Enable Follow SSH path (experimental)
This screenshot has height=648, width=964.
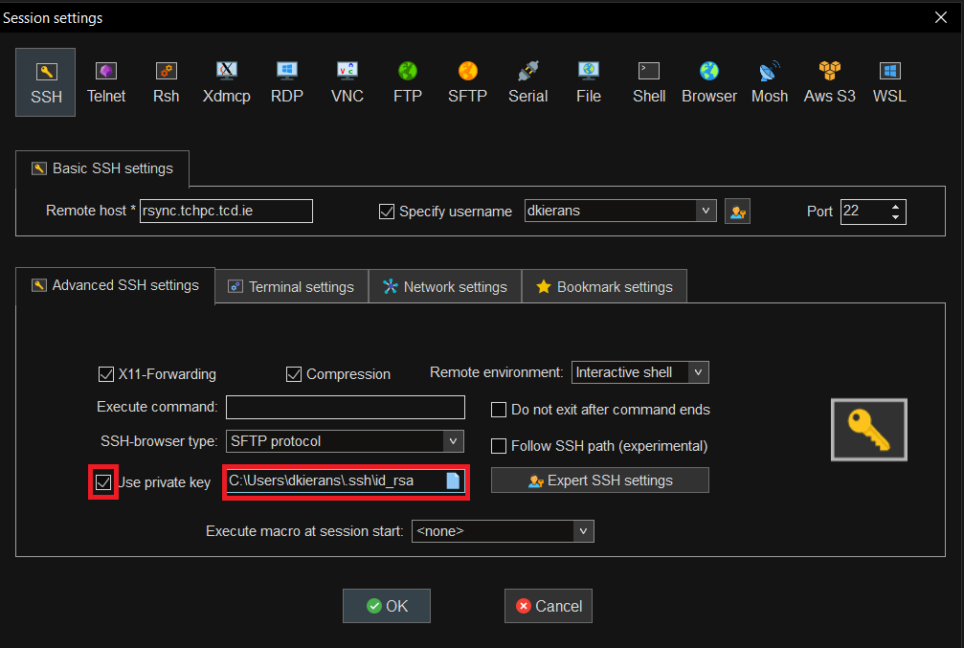click(499, 446)
